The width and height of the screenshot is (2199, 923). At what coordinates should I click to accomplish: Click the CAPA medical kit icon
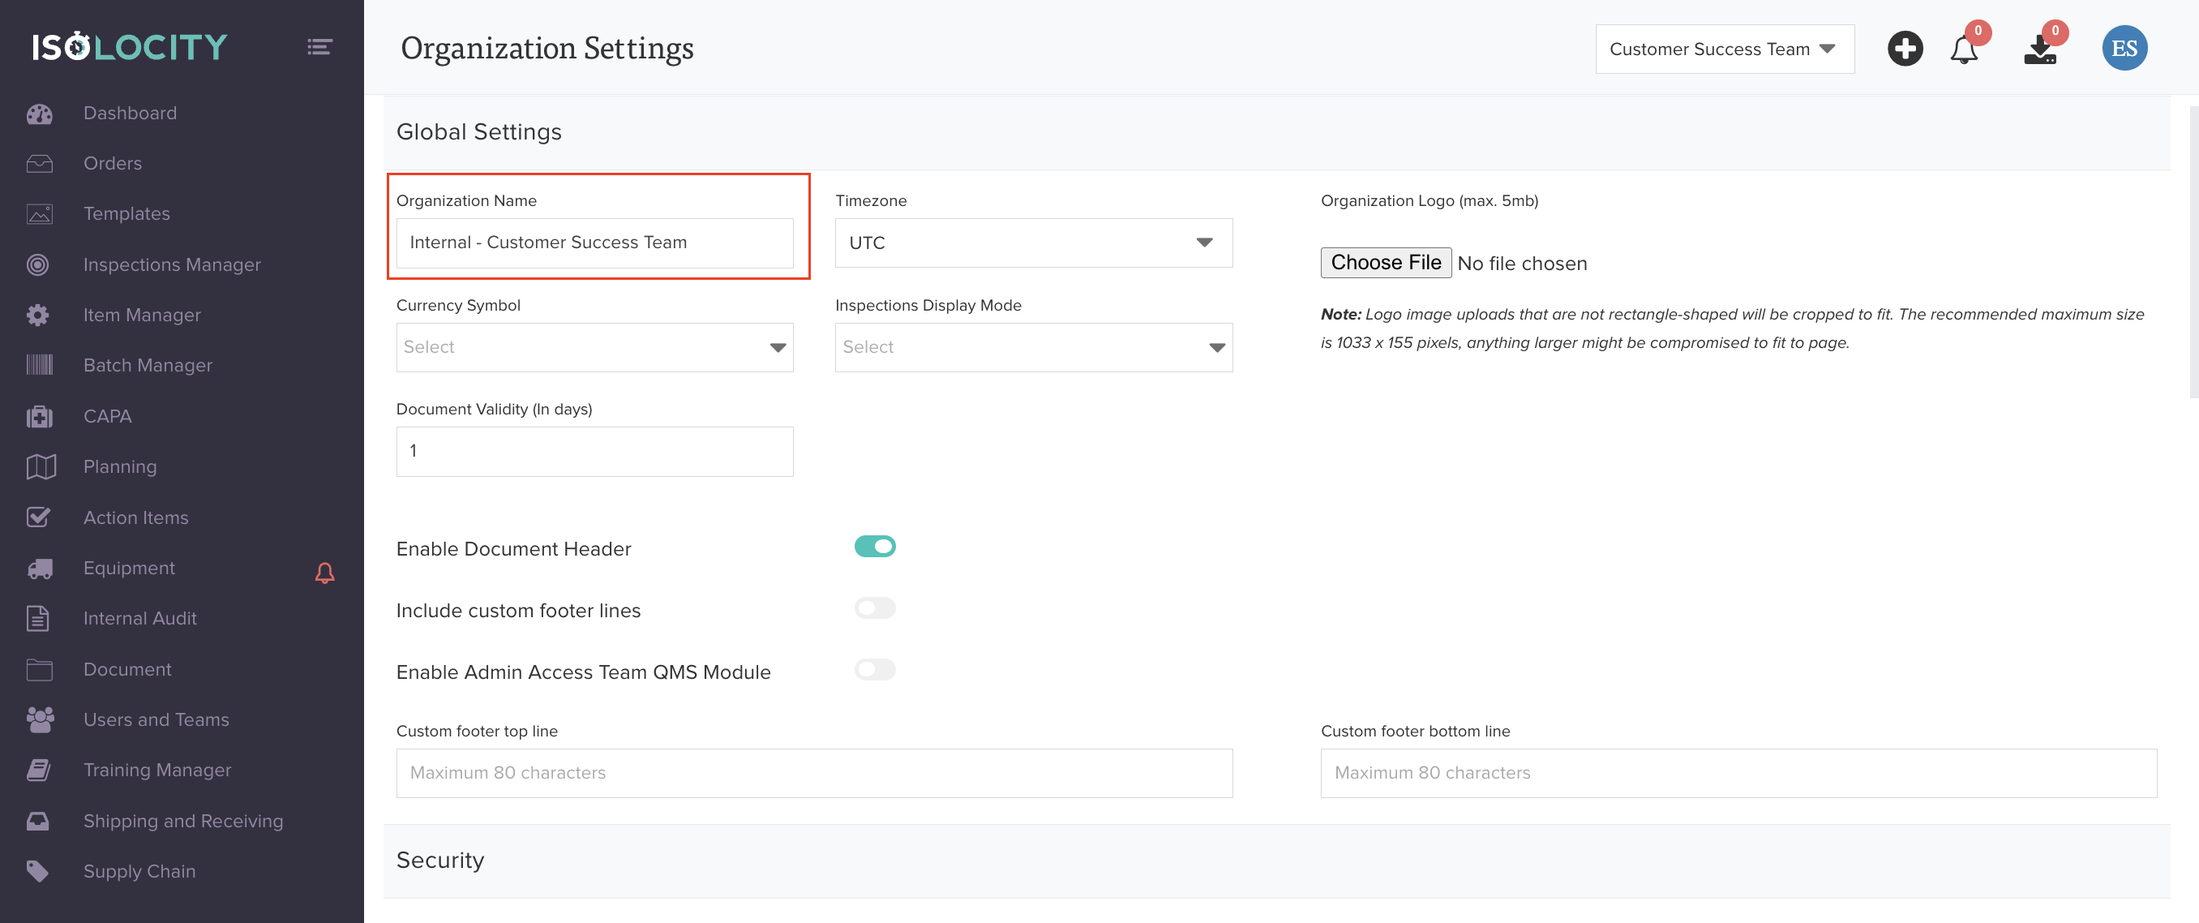pos(39,417)
